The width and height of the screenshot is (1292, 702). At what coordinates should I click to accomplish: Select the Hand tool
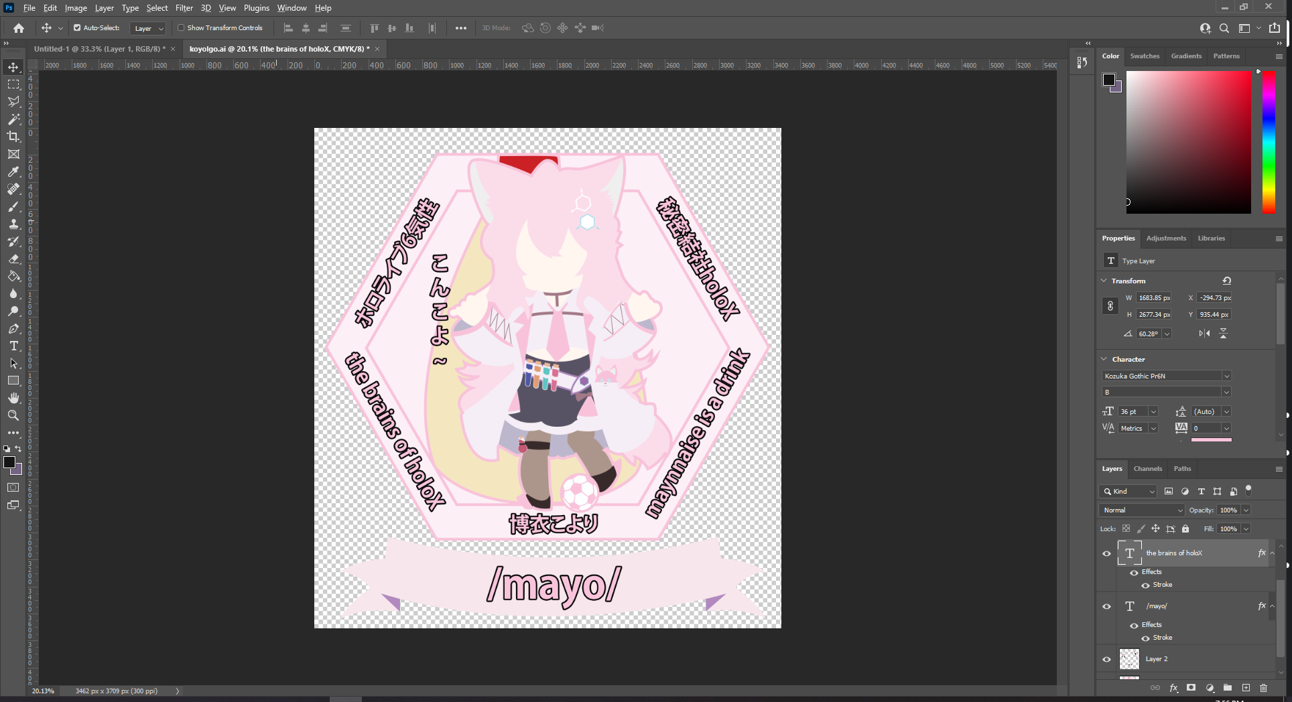coord(13,398)
